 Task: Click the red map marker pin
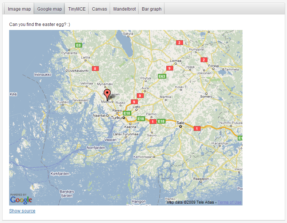pos(107,95)
